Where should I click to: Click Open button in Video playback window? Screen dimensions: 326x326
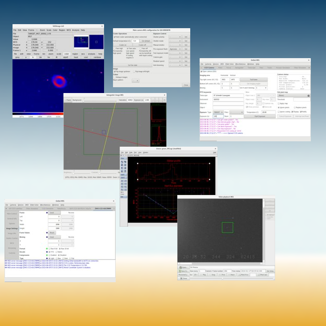click(x=184, y=267)
